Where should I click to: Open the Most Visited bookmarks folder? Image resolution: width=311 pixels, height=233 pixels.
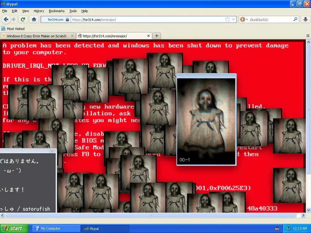13,29
